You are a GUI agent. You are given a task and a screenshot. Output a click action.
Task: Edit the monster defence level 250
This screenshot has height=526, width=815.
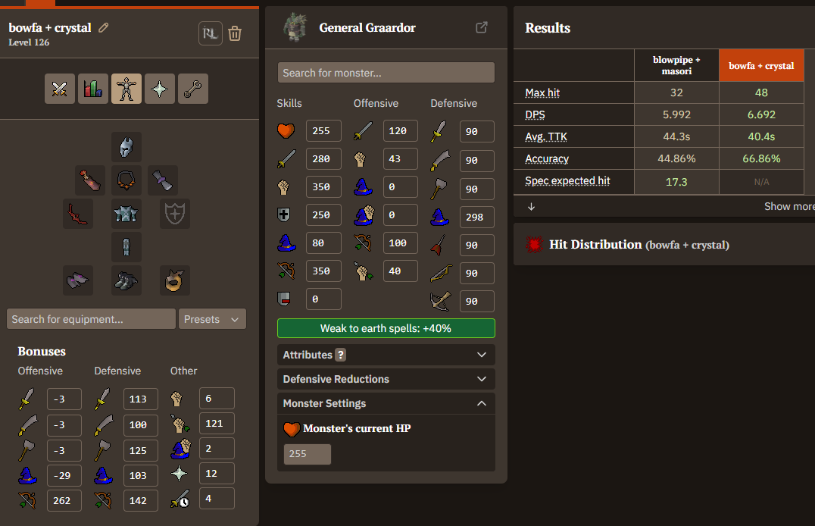[323, 215]
